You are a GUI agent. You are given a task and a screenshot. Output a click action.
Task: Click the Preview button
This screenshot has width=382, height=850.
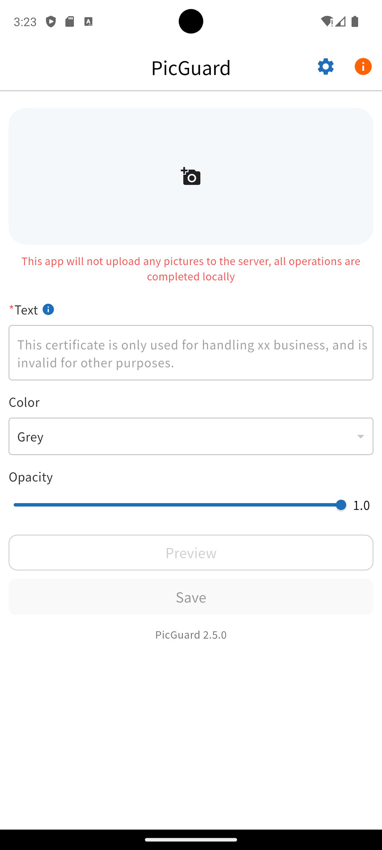pyautogui.click(x=191, y=553)
